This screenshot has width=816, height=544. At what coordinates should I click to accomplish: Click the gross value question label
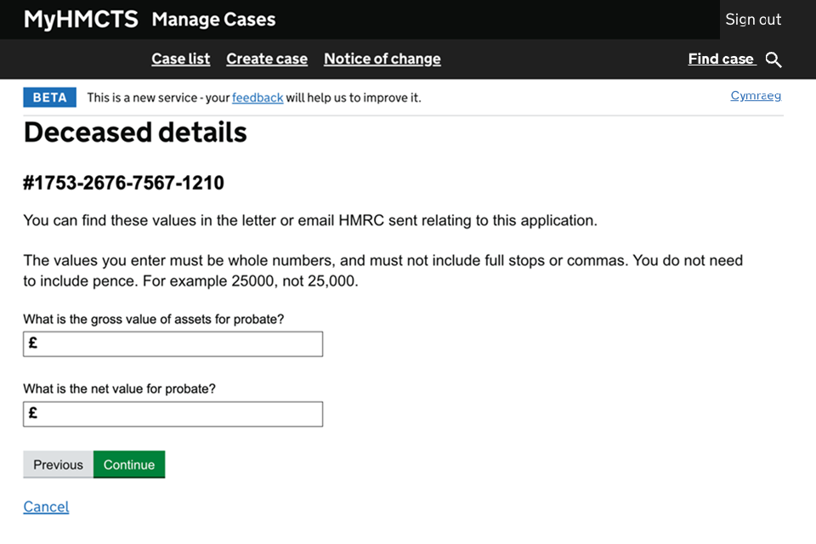[x=154, y=320]
